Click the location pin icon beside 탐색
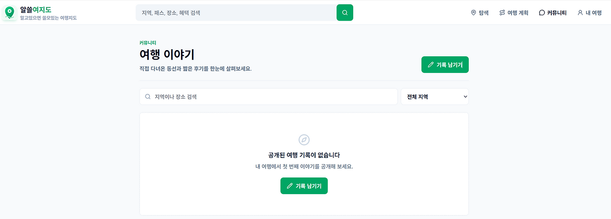This screenshot has height=219, width=611. tap(474, 13)
